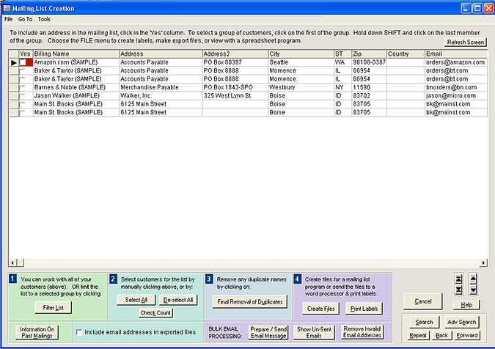Open the File menu
The image size is (495, 349).
click(9, 18)
